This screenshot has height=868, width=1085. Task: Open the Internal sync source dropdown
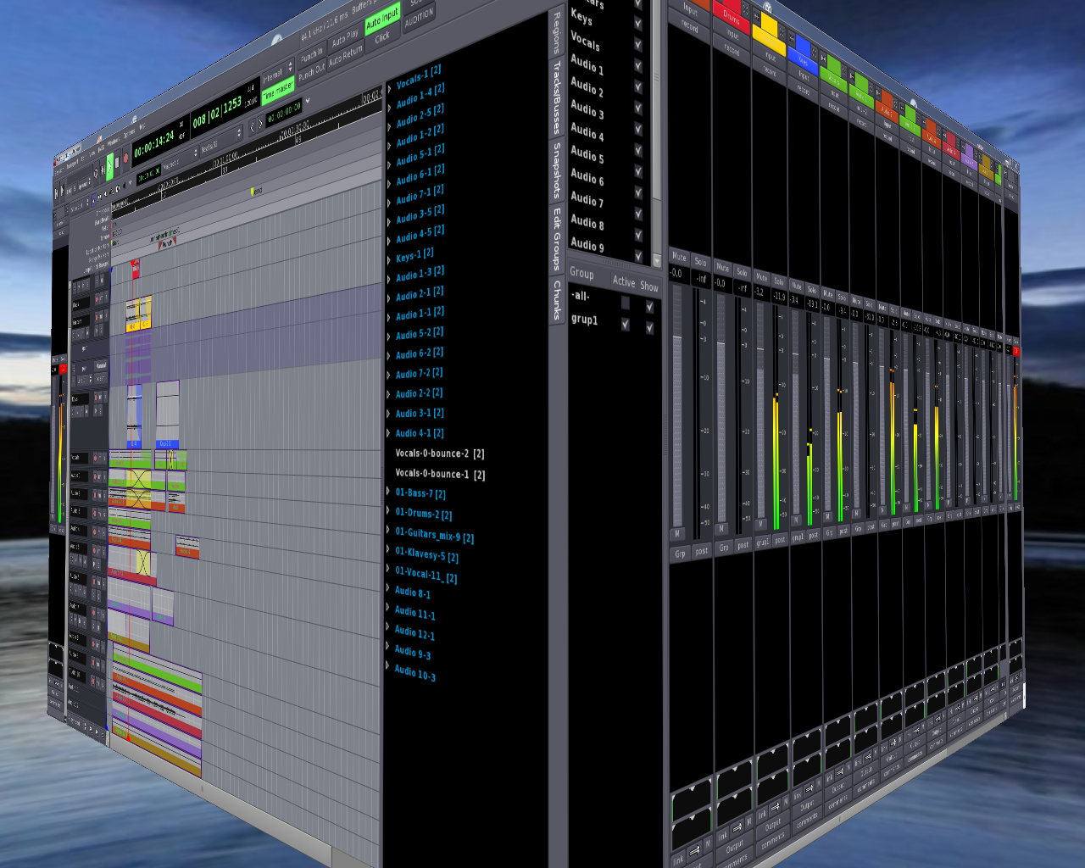tap(277, 75)
